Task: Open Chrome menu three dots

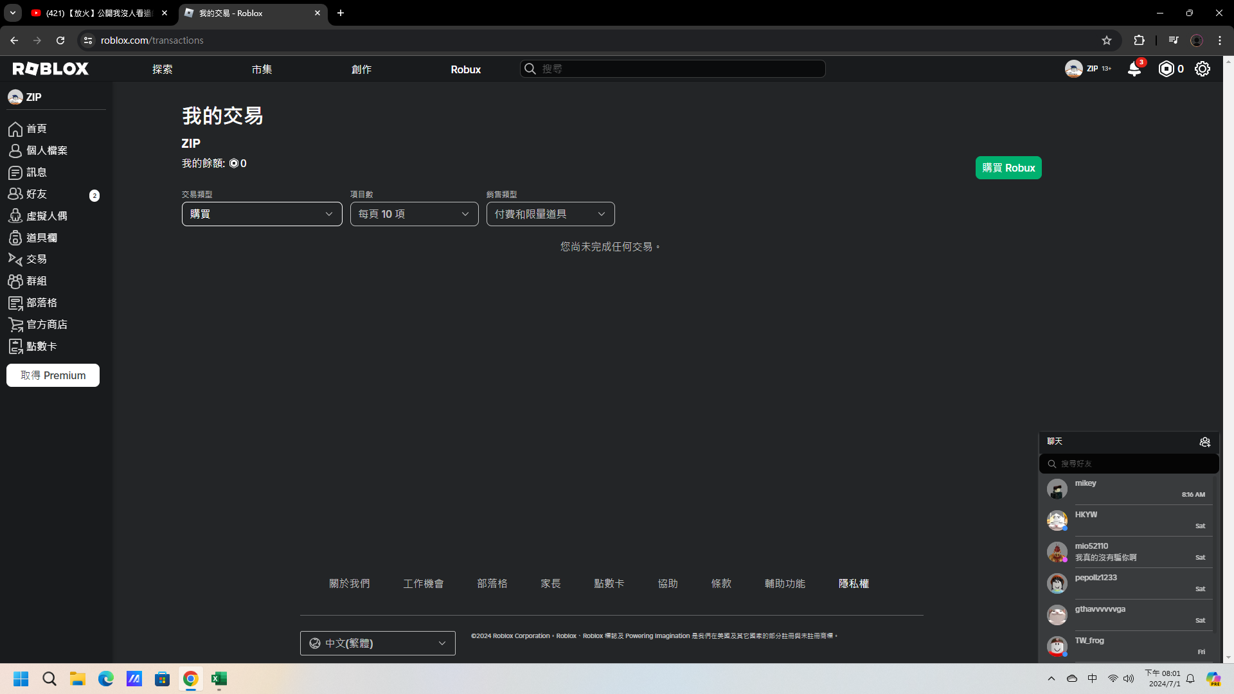Action: click(x=1220, y=40)
